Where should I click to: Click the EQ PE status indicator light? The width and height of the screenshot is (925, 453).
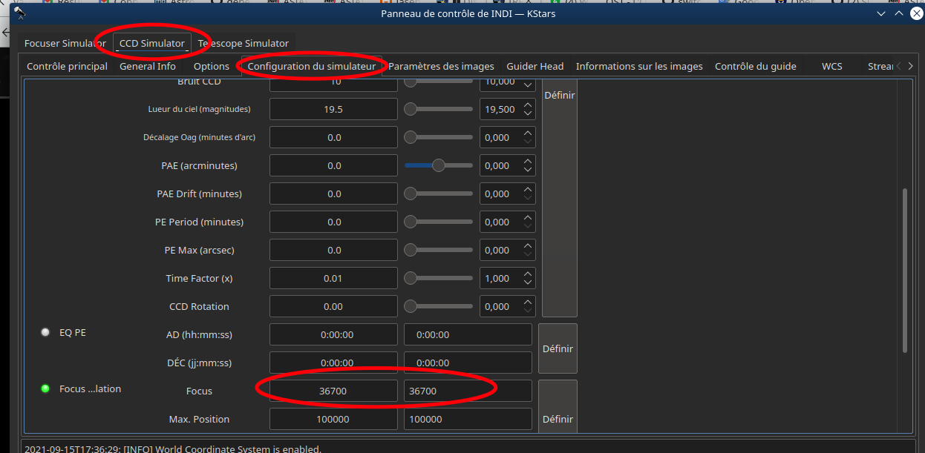pyautogui.click(x=45, y=332)
